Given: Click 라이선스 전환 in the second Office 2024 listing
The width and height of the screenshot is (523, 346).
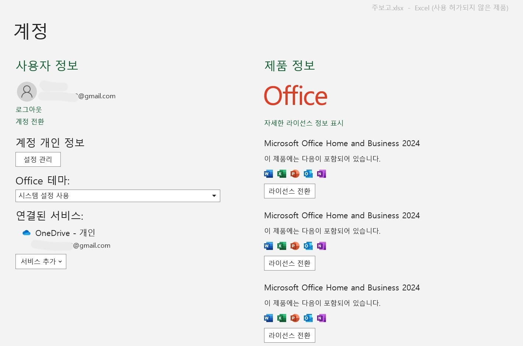Looking at the screenshot, I should pyautogui.click(x=289, y=263).
